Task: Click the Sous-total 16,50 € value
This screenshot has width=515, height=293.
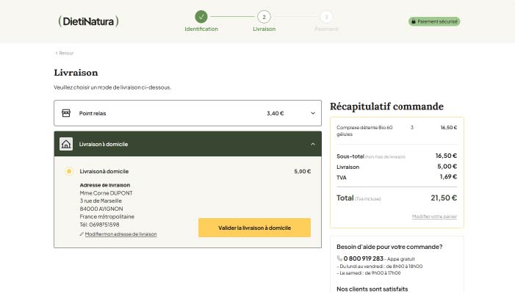Action: coord(446,156)
